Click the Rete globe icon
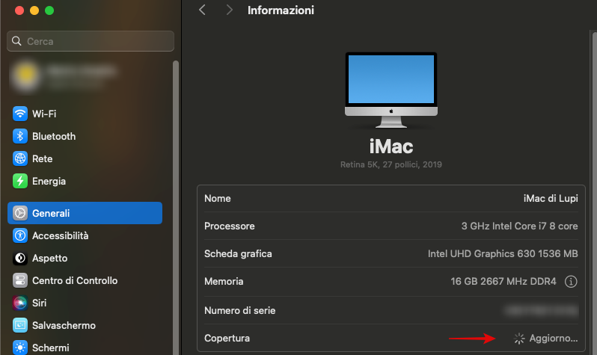Viewport: 597px width, 355px height. coord(19,158)
